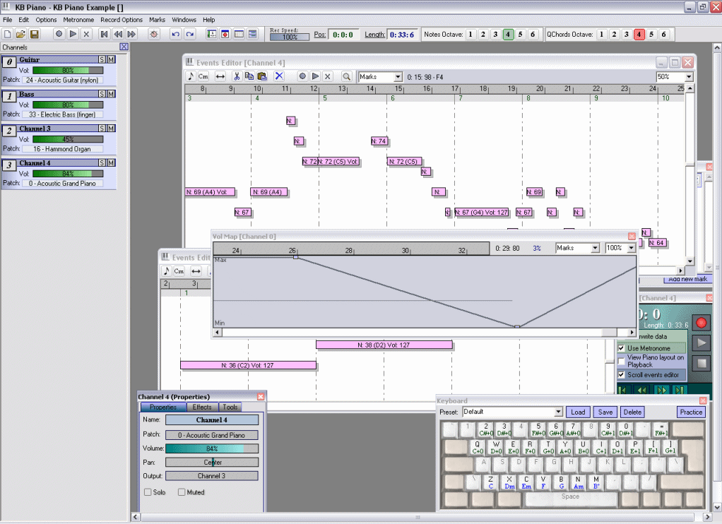Open the metronome icon in main toolbar
The width and height of the screenshot is (722, 524).
[154, 34]
